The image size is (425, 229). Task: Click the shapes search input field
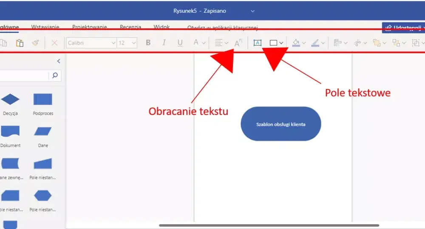(x=24, y=75)
